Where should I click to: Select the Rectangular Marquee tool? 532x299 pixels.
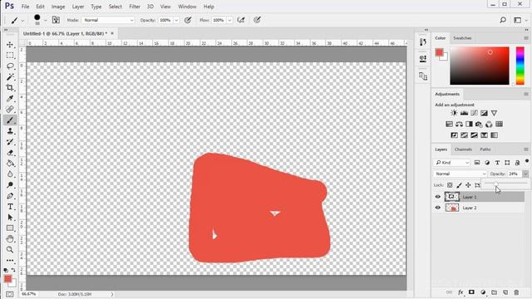[10, 56]
